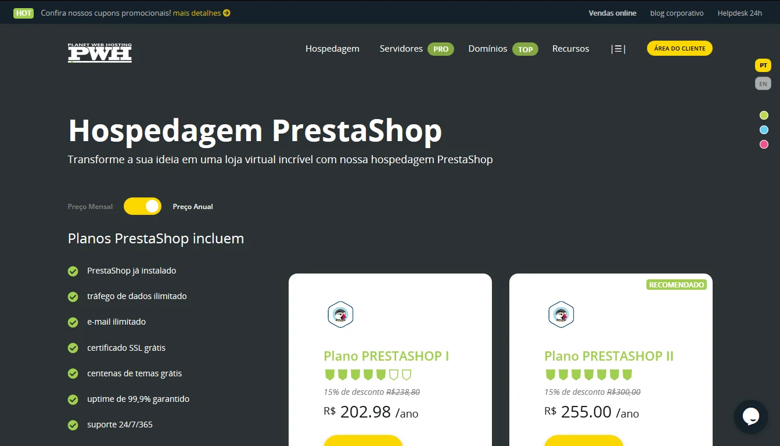Open the Hospedagem navigation menu
Viewport: 780px width, 446px height.
click(x=332, y=49)
